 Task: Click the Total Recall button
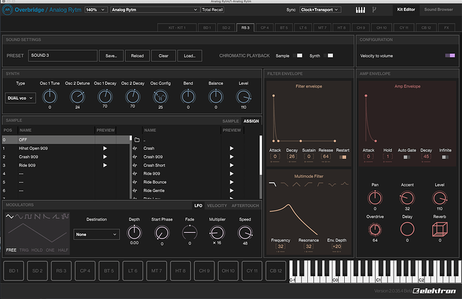212,10
